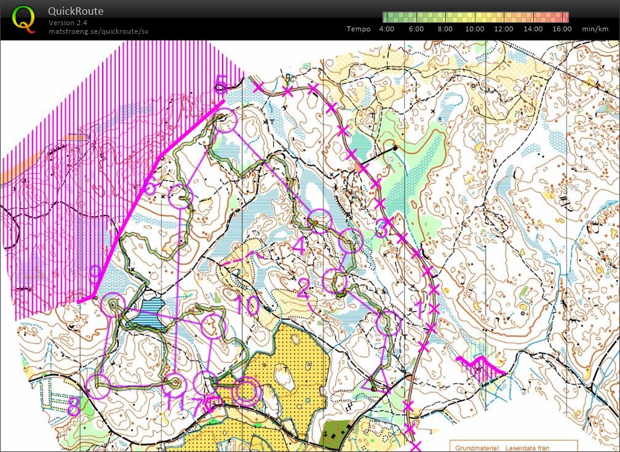
Task: Click the 4:00 tempo value
Action: 386,29
